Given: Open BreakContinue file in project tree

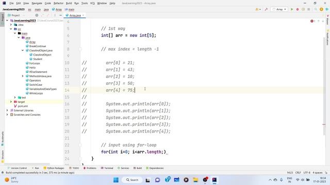Looking at the screenshot, I should click(x=38, y=46).
